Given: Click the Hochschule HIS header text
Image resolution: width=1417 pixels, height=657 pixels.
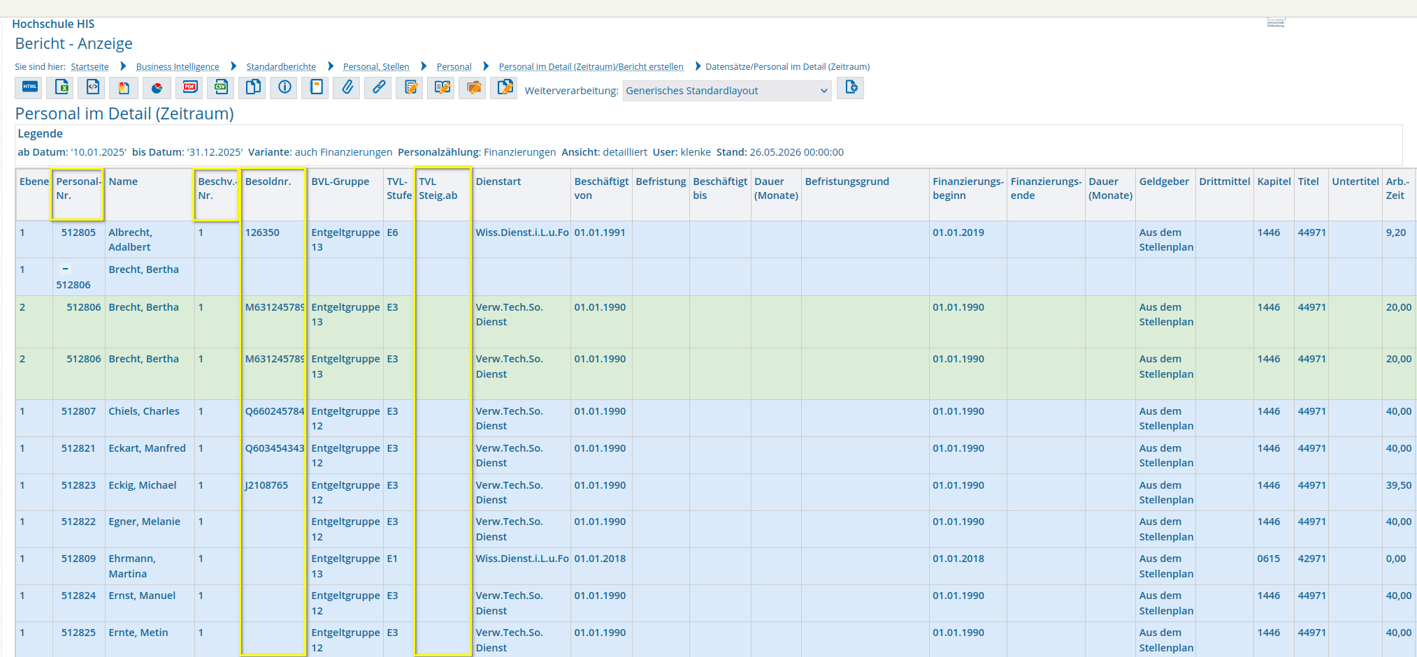Looking at the screenshot, I should tap(53, 24).
